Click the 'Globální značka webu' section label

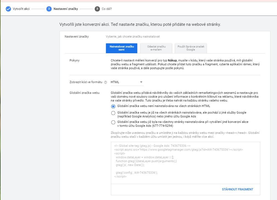[85, 93]
